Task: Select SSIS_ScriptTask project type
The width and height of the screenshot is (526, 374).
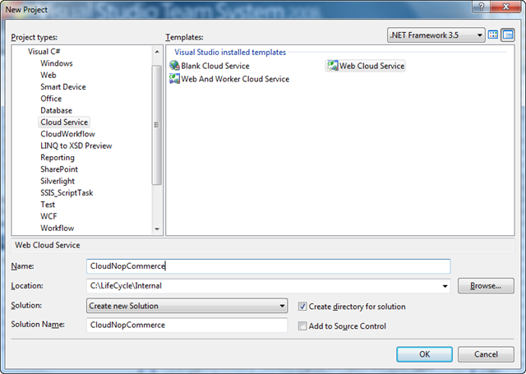Action: [67, 193]
